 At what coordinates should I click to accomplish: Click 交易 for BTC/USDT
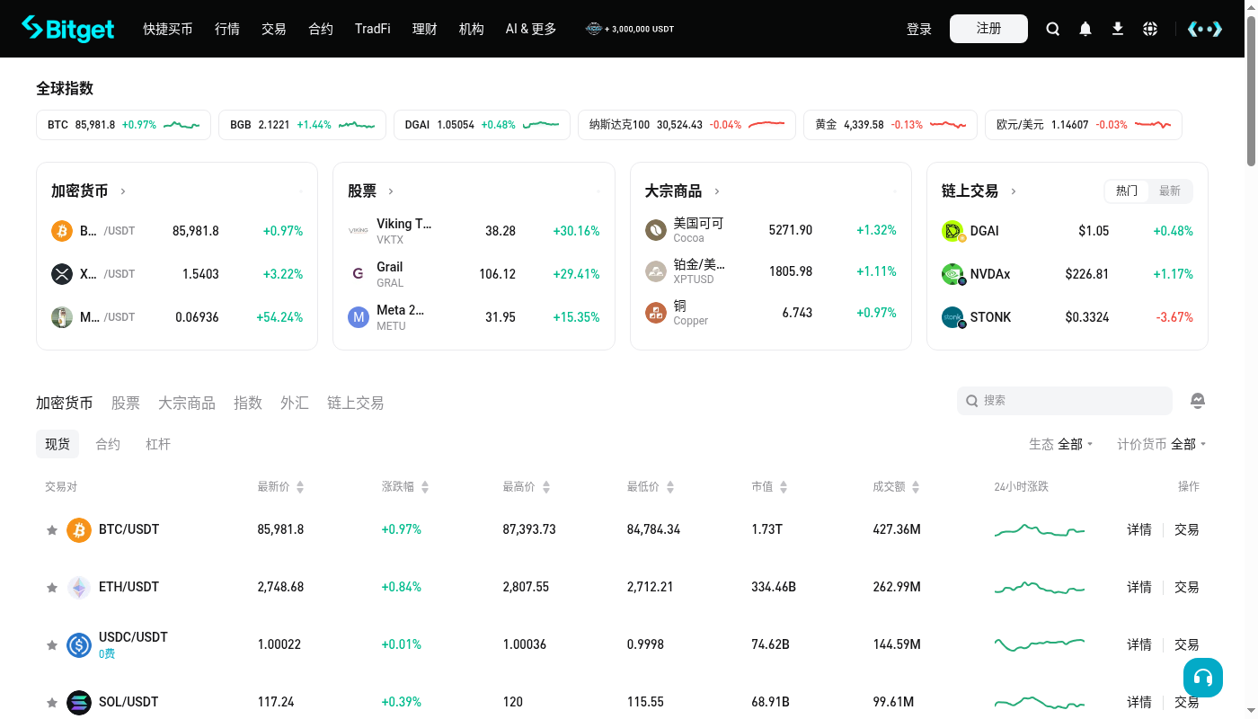click(x=1187, y=529)
